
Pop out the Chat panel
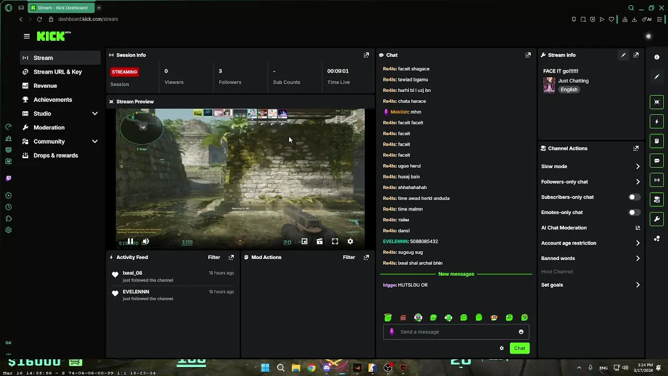point(528,55)
